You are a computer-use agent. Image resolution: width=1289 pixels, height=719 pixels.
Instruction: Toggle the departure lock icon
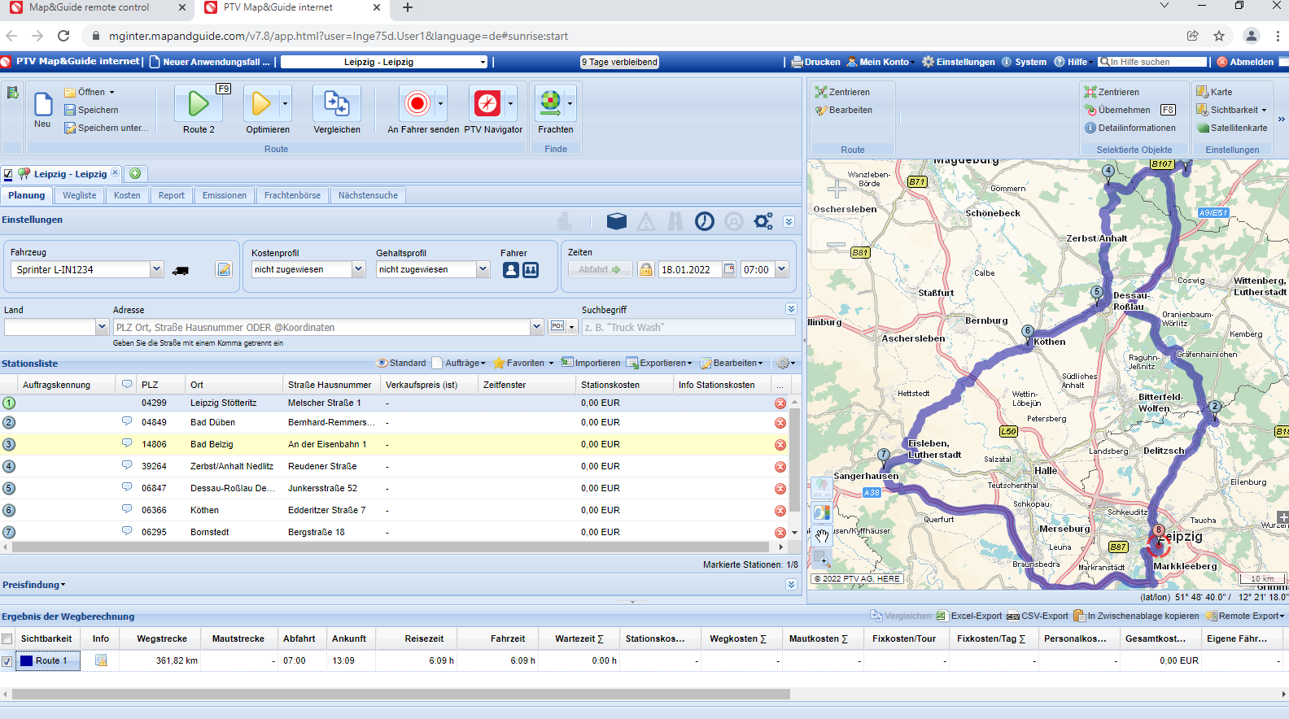coord(646,270)
